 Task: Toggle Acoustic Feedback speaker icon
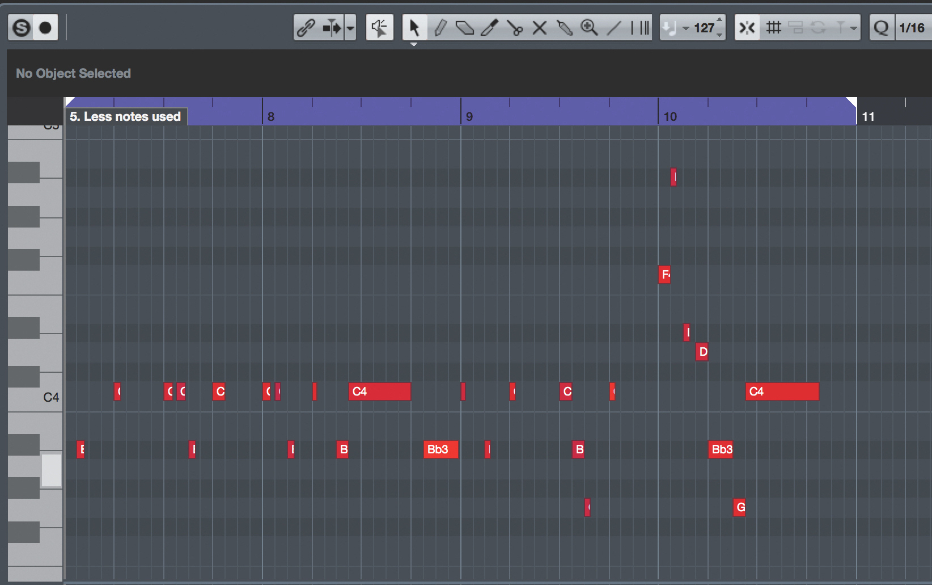[379, 27]
